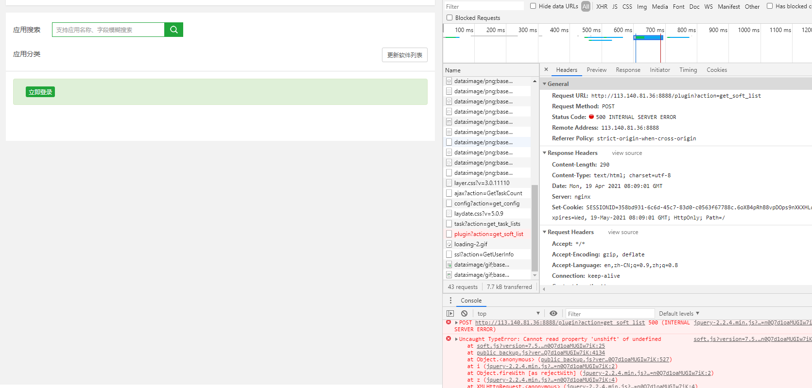The image size is (812, 388).
Task: Filter requests by WS type
Action: [708, 7]
